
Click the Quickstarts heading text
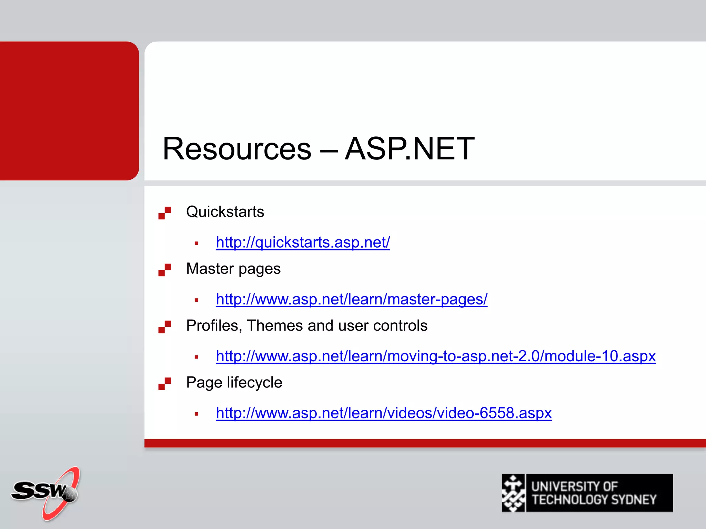tap(225, 211)
